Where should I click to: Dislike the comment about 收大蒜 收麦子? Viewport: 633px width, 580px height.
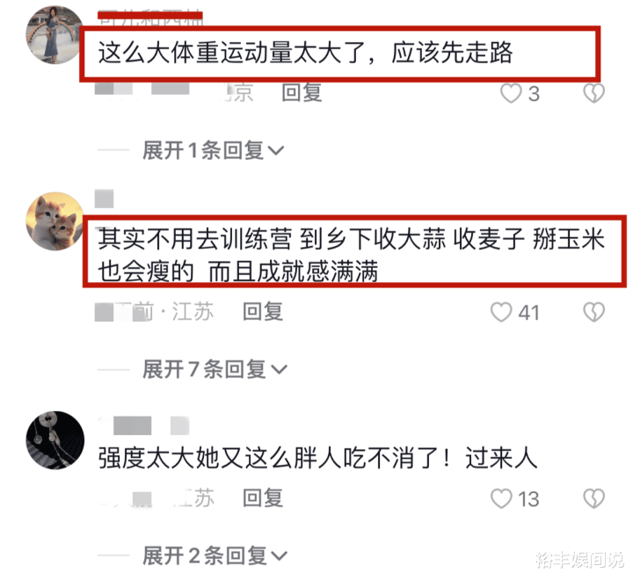[x=594, y=312]
